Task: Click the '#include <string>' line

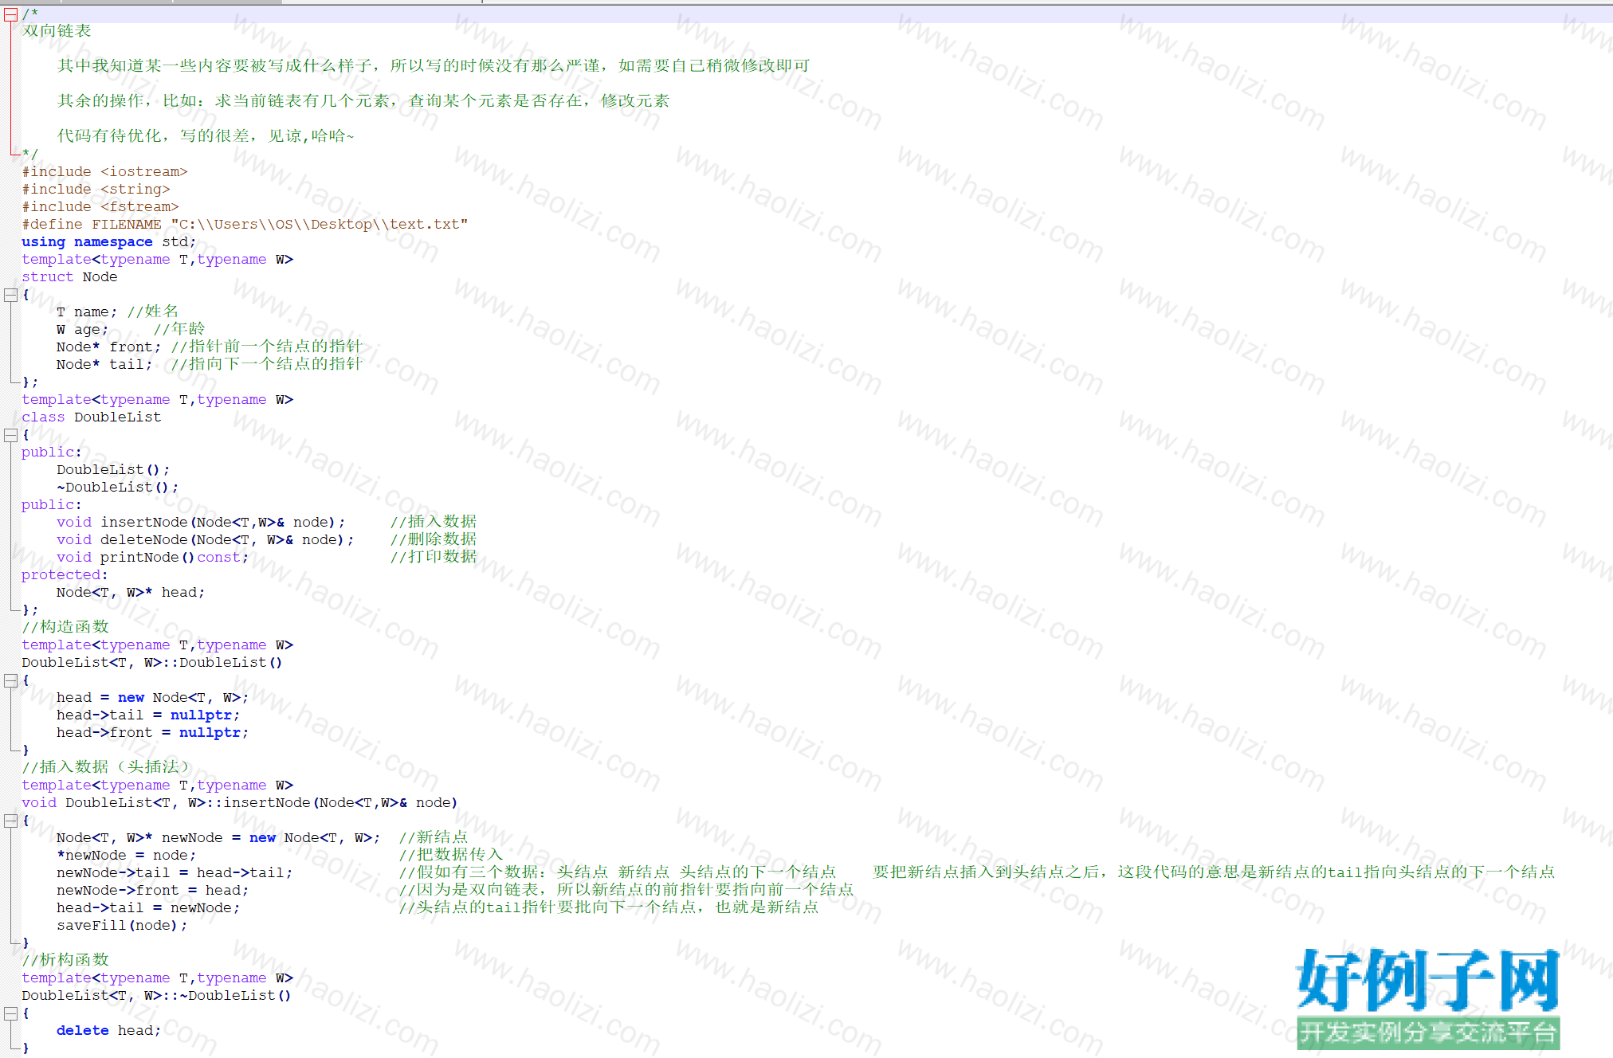Action: pyautogui.click(x=96, y=189)
